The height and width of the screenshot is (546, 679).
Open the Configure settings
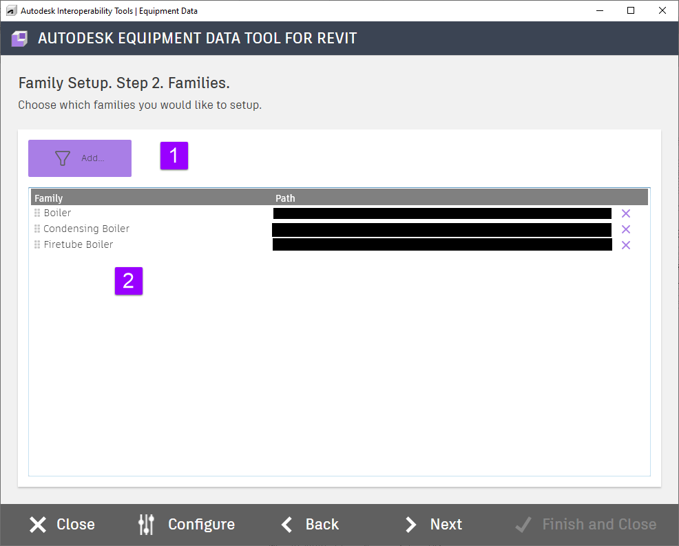coord(186,525)
